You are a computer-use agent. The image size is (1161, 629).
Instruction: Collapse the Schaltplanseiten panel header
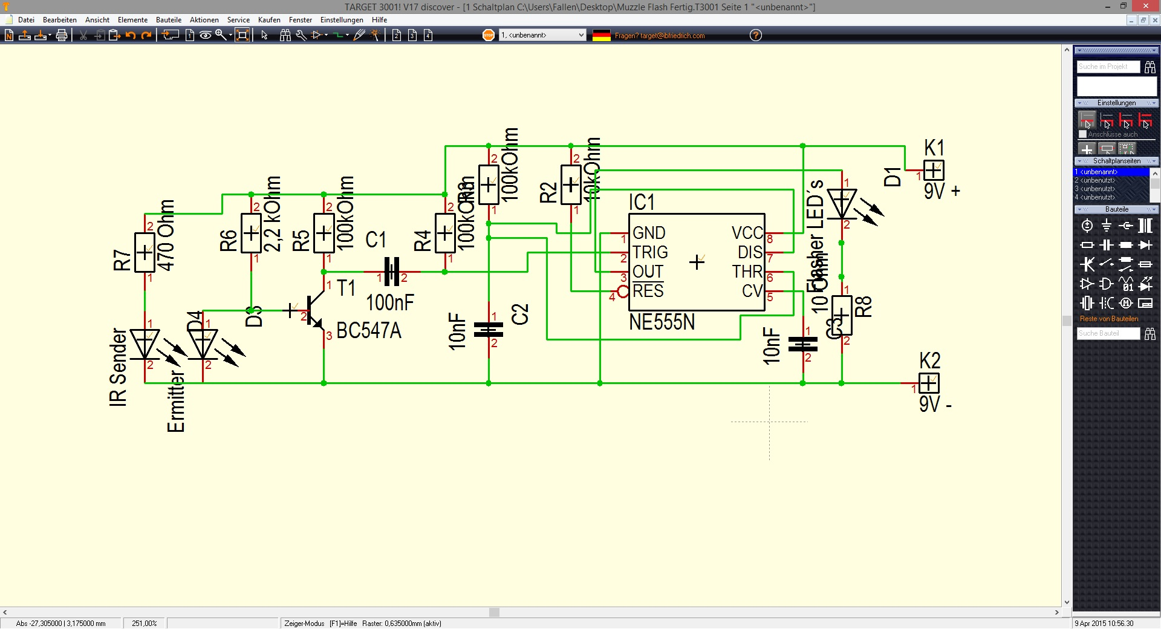pos(1117,161)
